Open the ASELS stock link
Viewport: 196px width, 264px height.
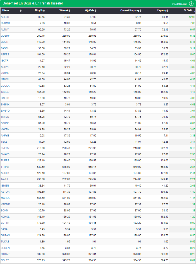(x=5, y=17)
